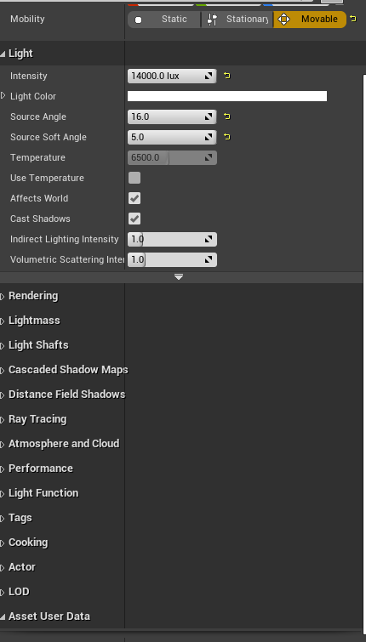Click Indirect Lighting Intensity spinner arrow icon
This screenshot has width=366, height=642.
pos(209,240)
